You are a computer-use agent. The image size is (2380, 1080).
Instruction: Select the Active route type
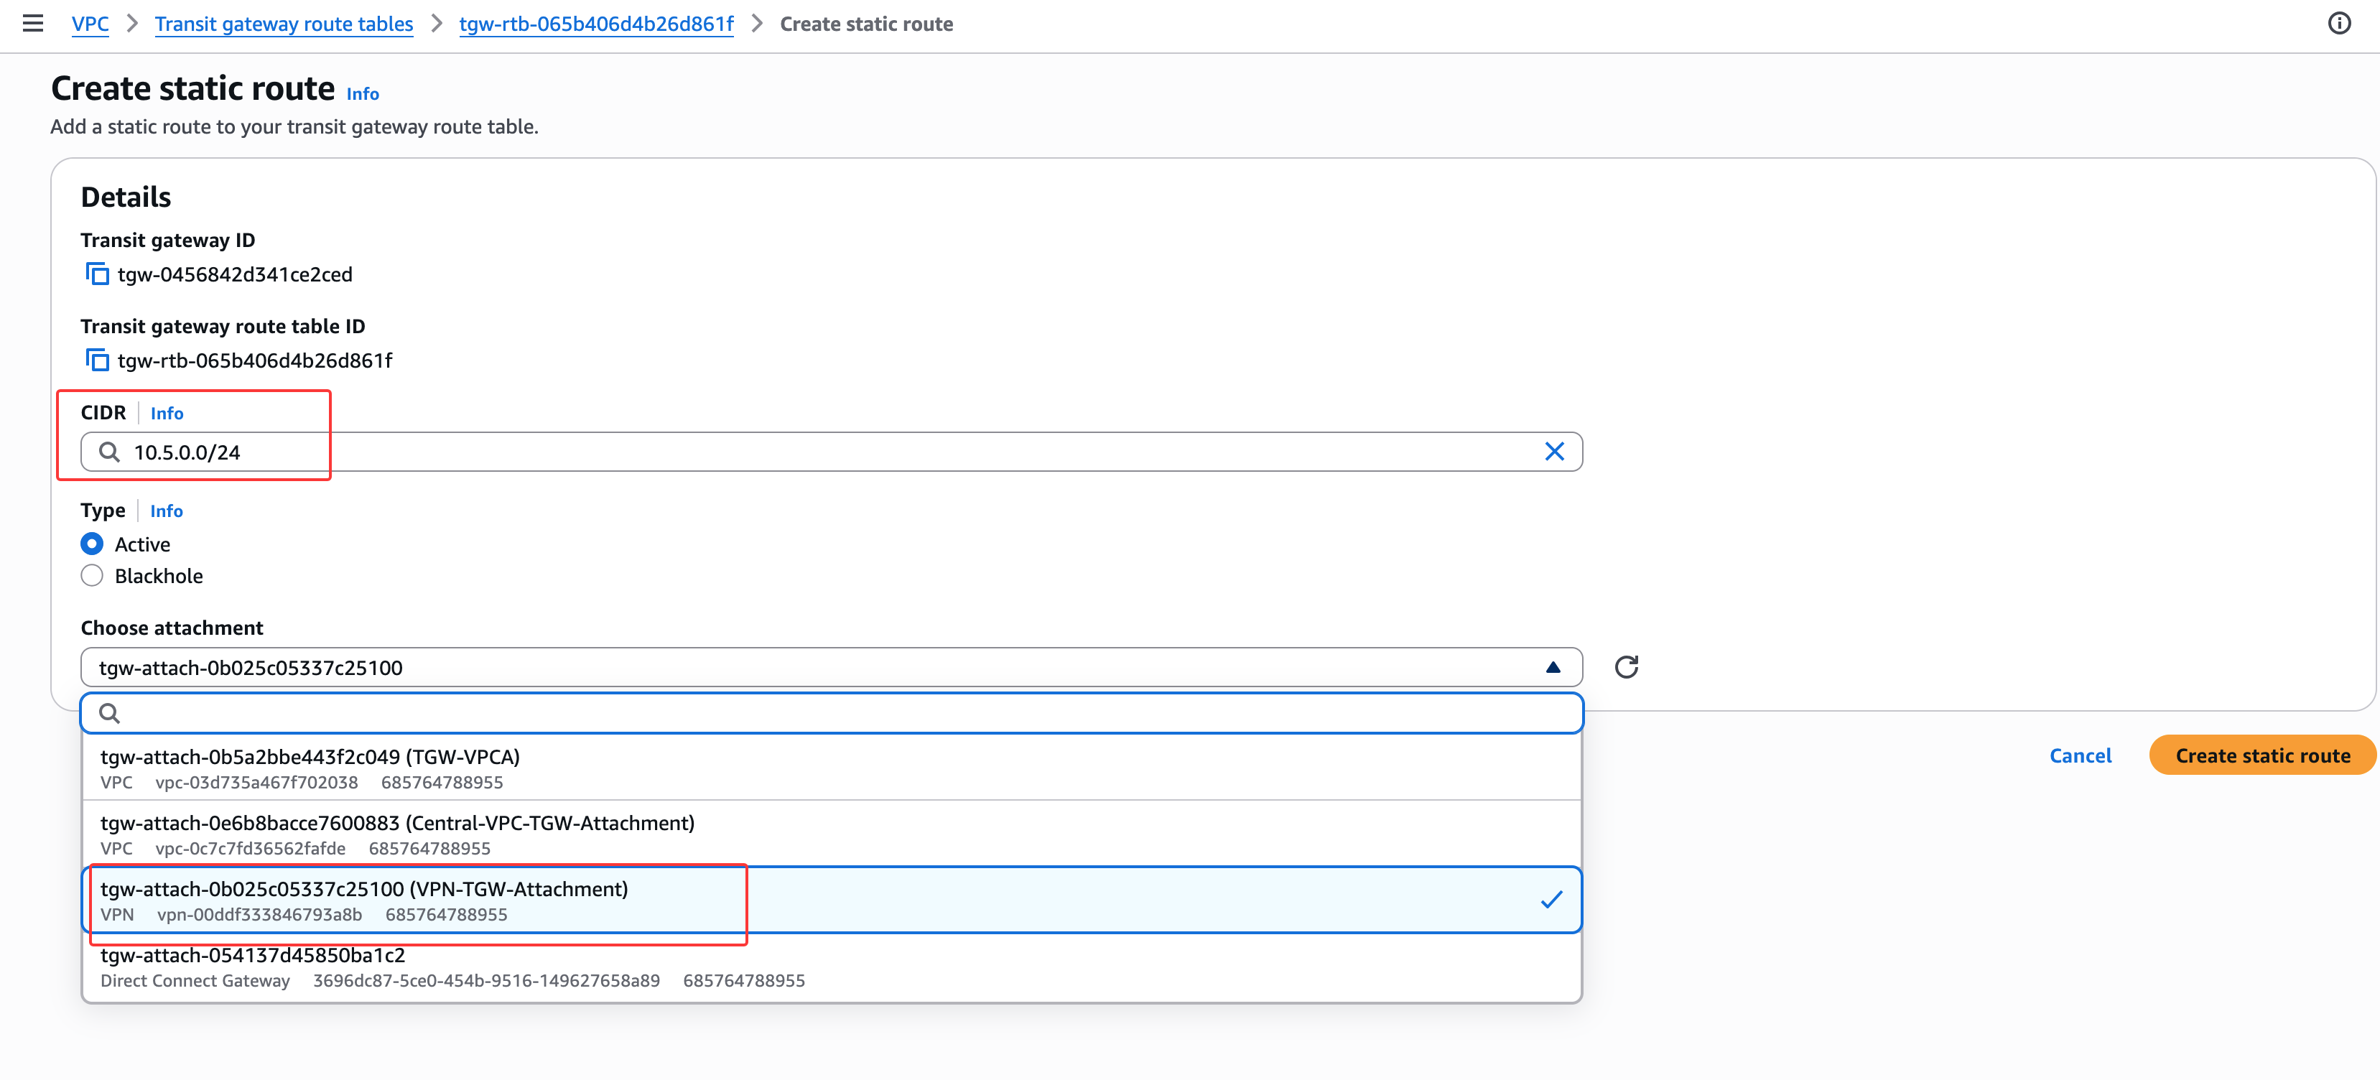pyautogui.click(x=91, y=544)
